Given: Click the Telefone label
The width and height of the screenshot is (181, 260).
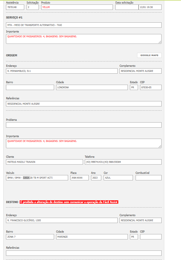Looking at the screenshot, I should point(90,157).
